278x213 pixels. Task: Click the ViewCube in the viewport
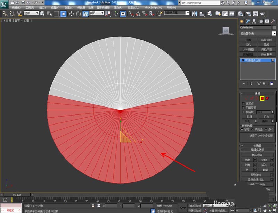click(226, 31)
